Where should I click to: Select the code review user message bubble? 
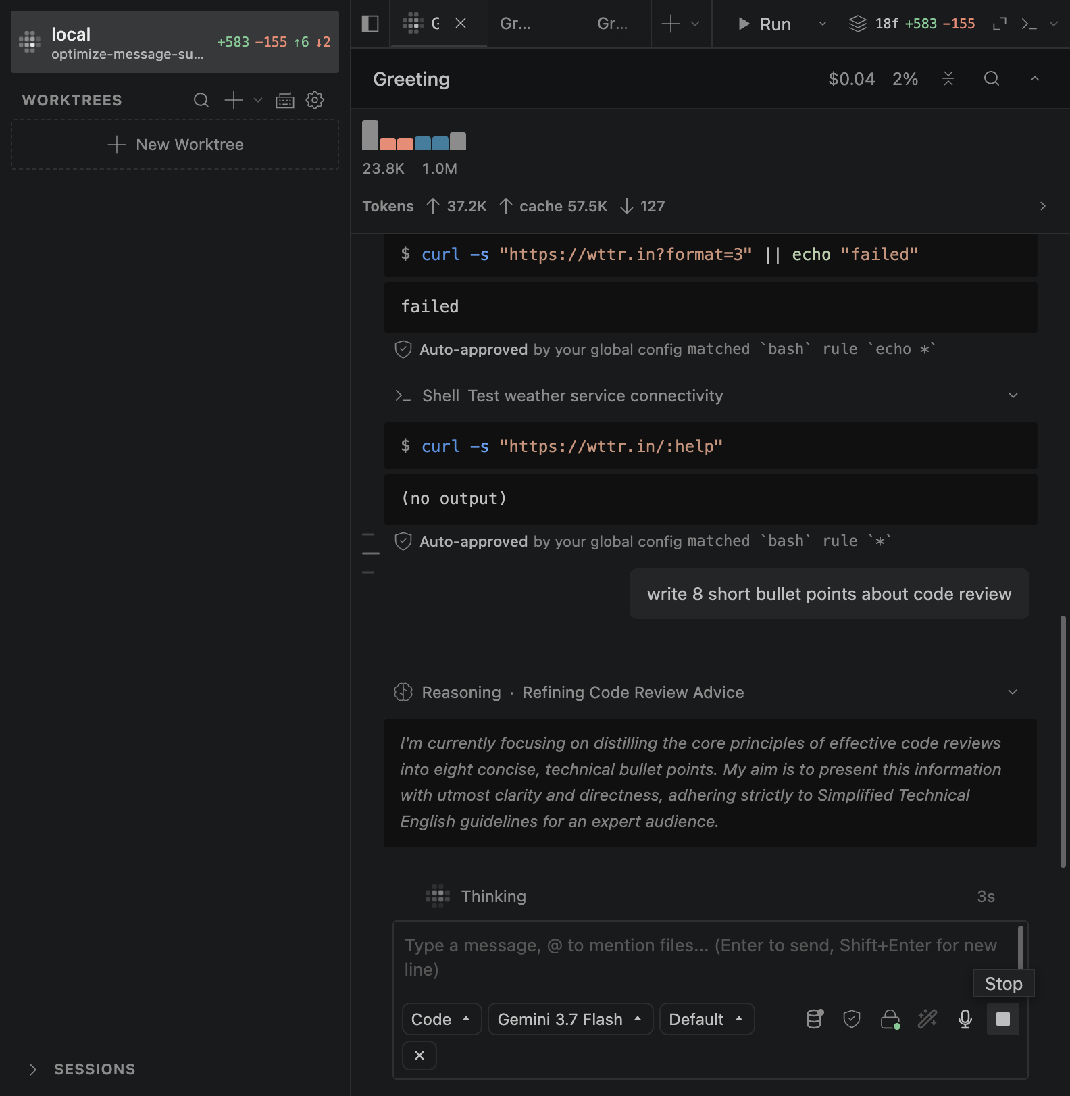coord(829,594)
